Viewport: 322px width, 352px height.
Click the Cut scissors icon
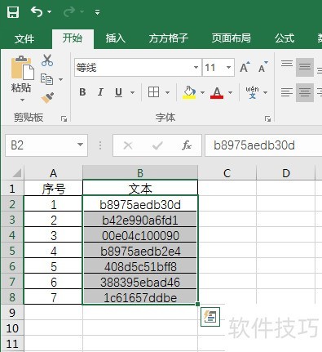(x=47, y=60)
